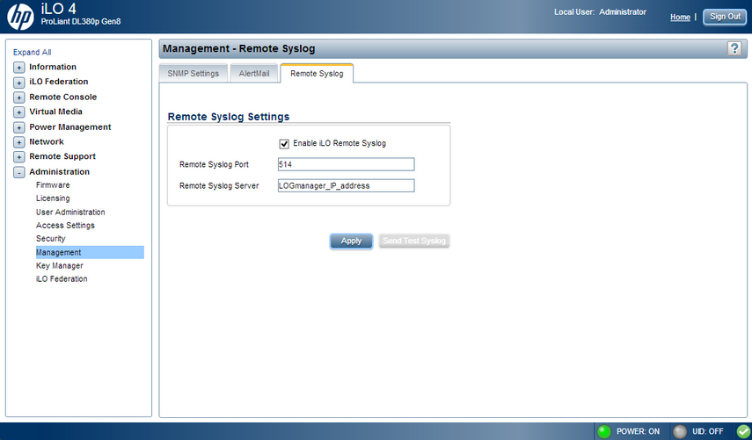Click the green health checkmark icon
752x440 pixels.
[742, 431]
